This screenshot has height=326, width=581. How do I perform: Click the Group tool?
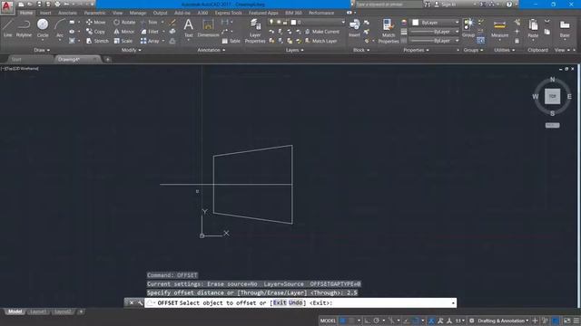(468, 28)
